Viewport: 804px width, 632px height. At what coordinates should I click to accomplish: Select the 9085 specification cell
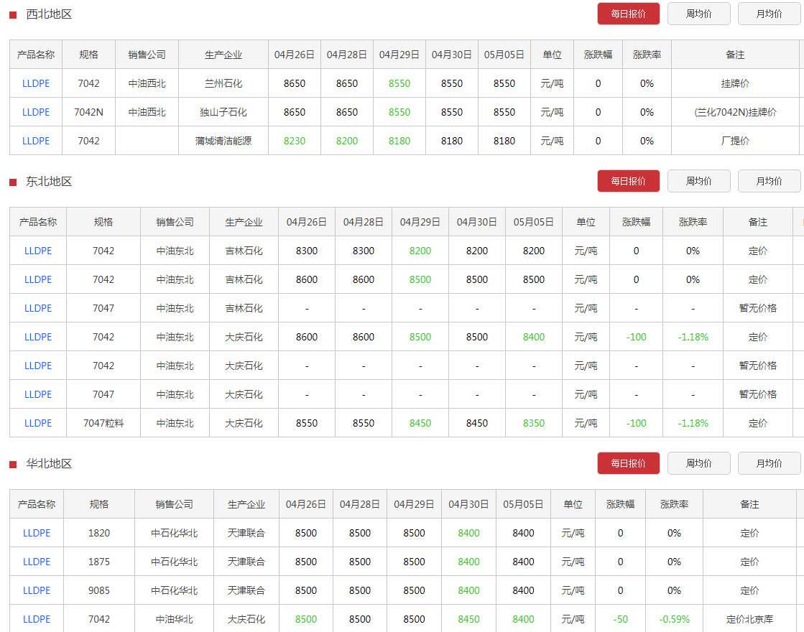[x=99, y=590]
